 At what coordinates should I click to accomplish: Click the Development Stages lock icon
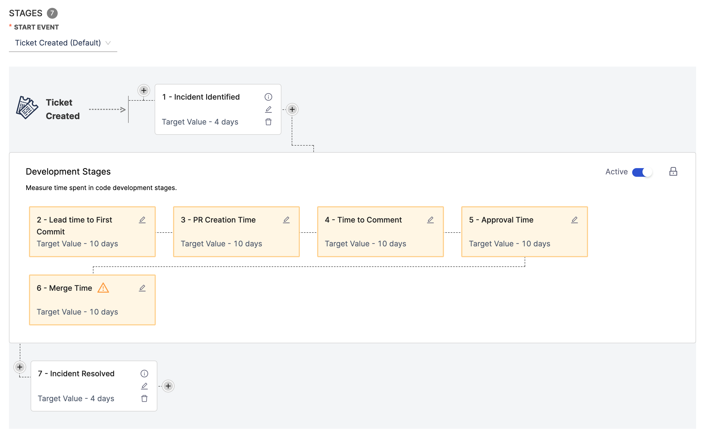(673, 172)
